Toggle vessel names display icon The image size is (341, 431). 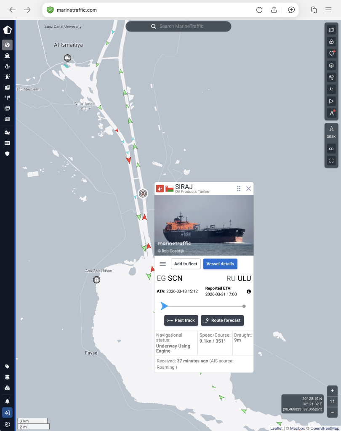click(331, 113)
